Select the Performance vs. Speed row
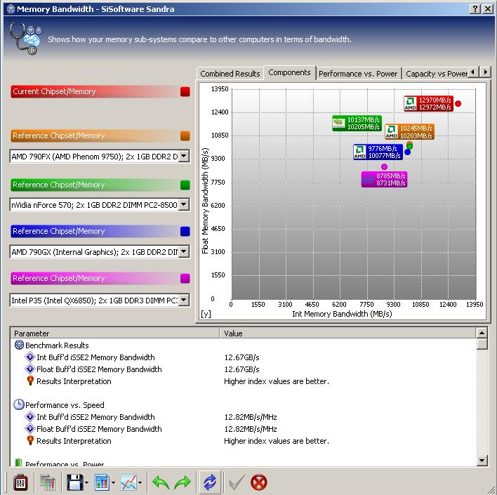 tap(65, 405)
